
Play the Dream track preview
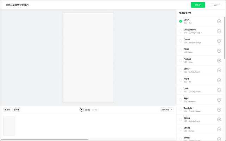point(219,41)
